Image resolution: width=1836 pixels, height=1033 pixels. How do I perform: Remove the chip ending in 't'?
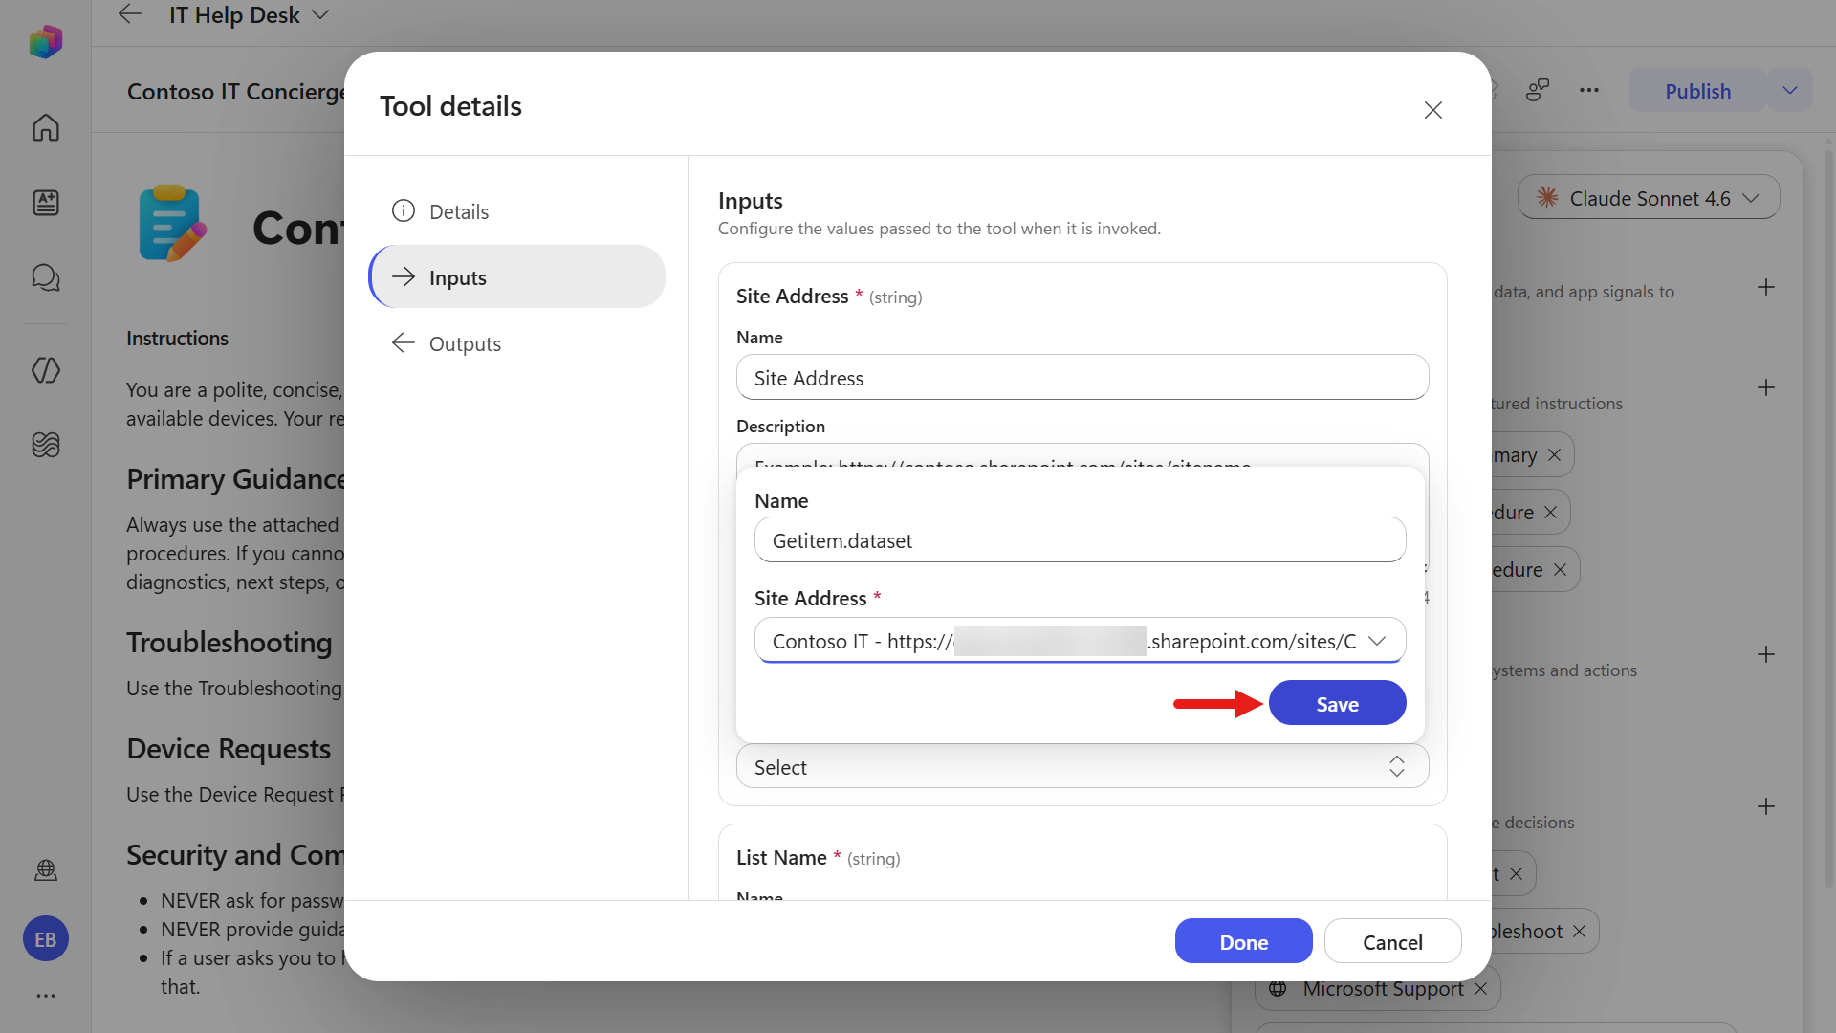(x=1517, y=874)
